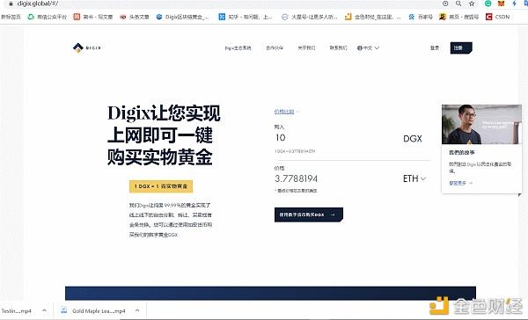Image resolution: width=528 pixels, height=320 pixels.
Task: Open the 金色财经 bookmark
Action: [x=373, y=17]
